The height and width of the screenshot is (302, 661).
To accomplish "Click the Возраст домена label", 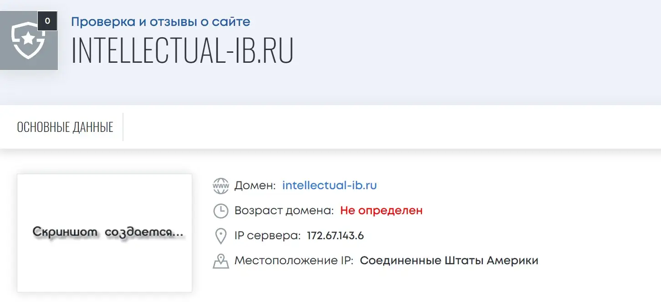I will tap(285, 211).
